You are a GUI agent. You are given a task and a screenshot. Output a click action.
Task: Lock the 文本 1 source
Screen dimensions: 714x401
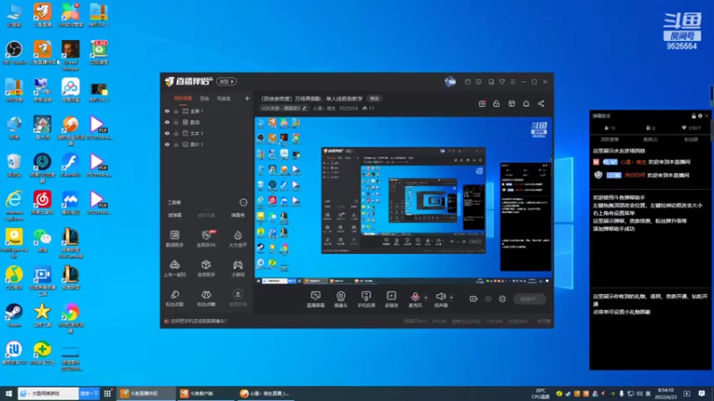point(176,133)
